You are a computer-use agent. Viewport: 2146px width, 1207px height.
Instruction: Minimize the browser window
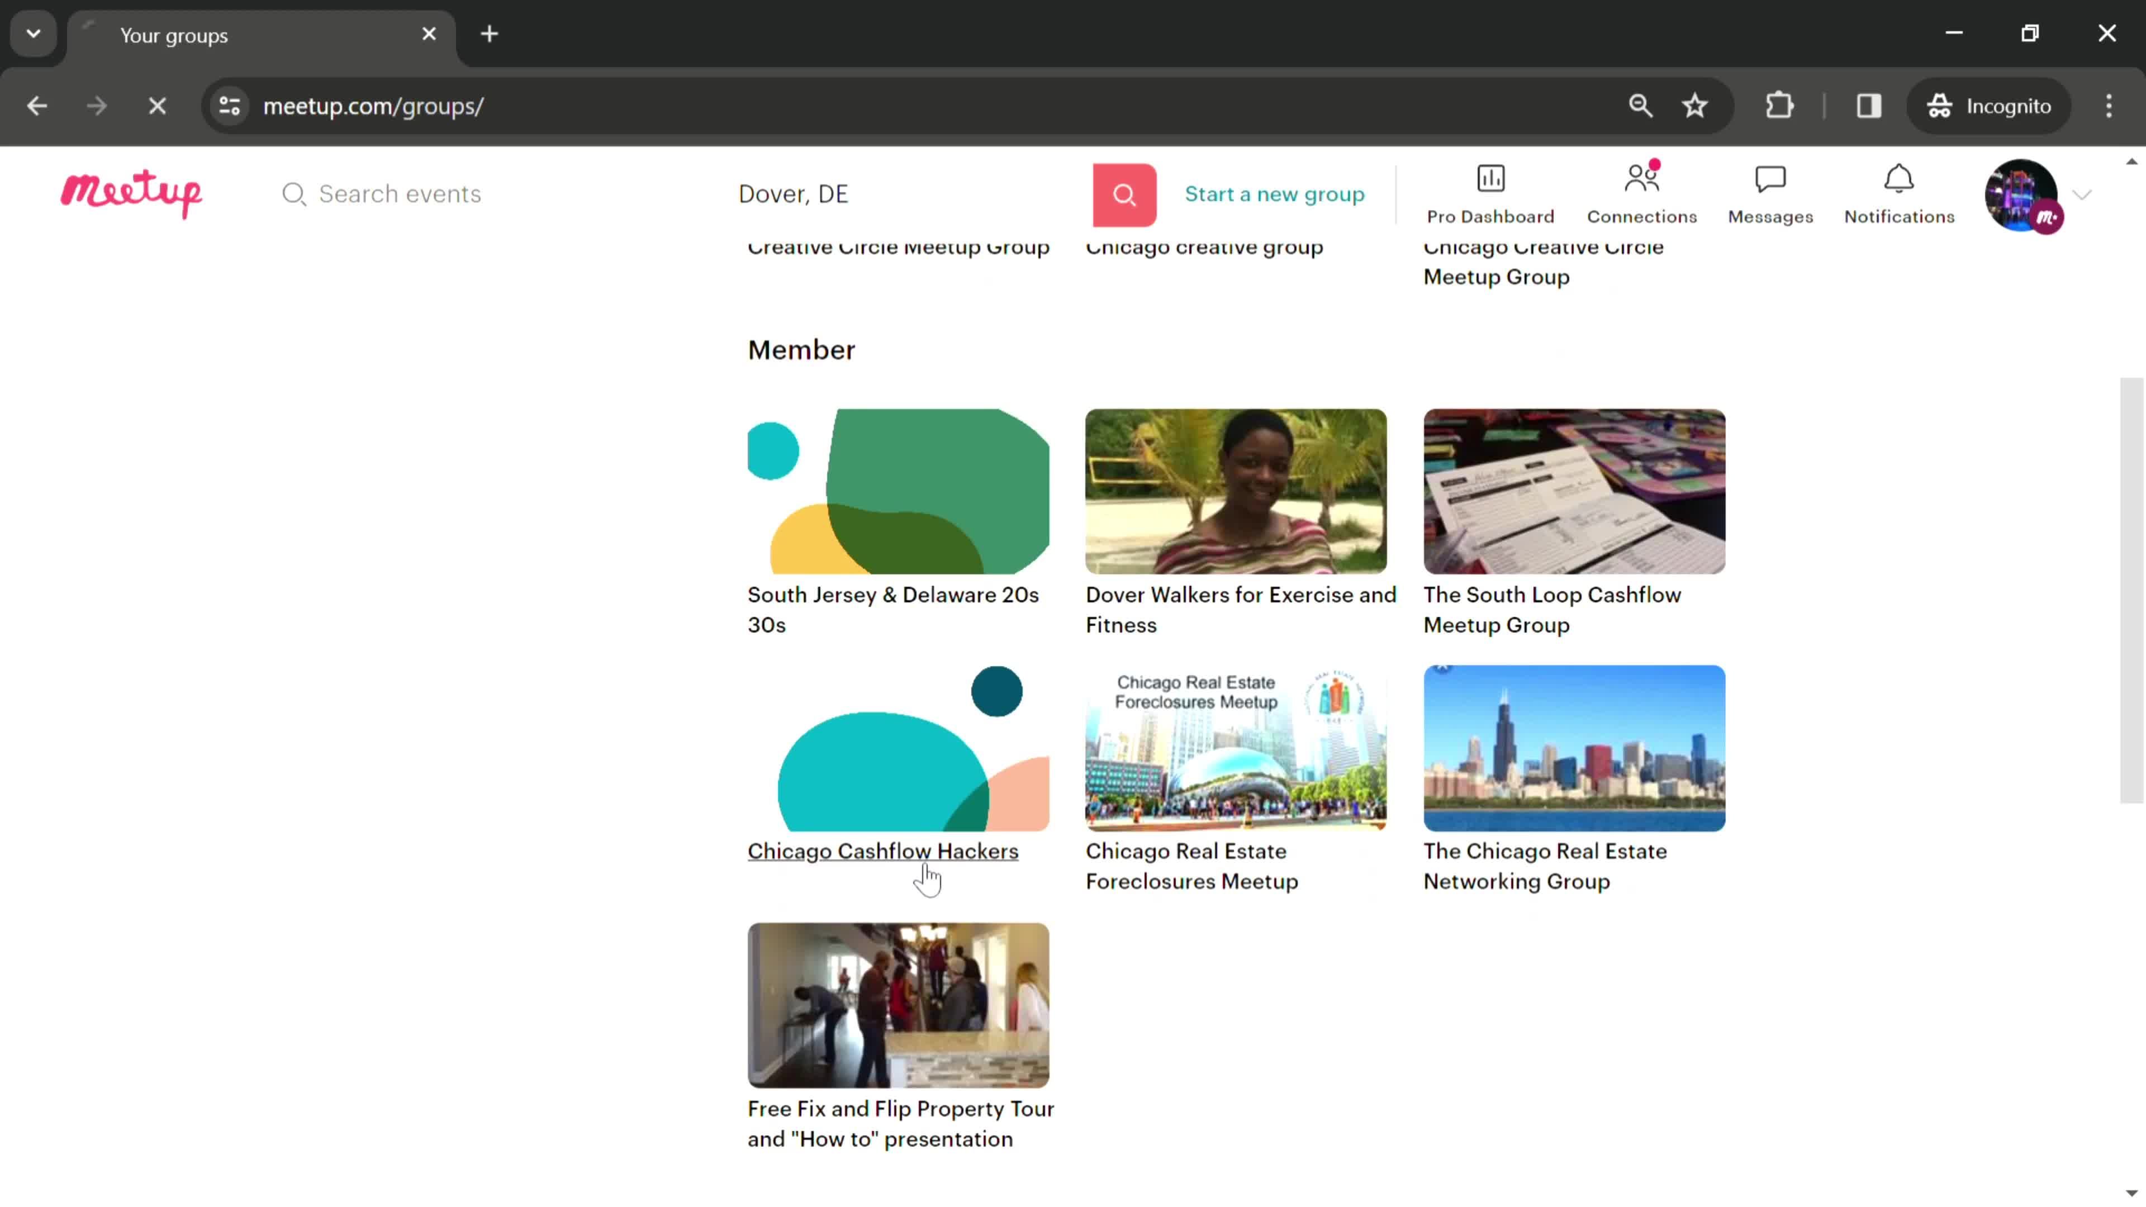pos(1954,34)
